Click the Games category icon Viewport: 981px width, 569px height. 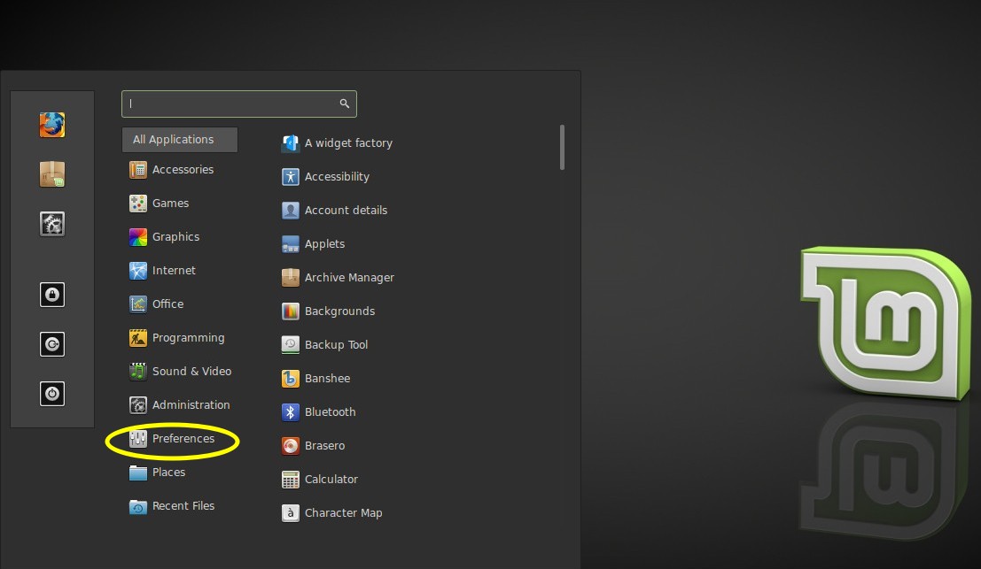pos(137,203)
